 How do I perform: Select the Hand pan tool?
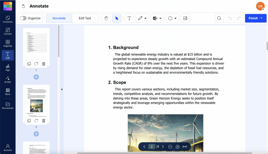tap(106, 18)
